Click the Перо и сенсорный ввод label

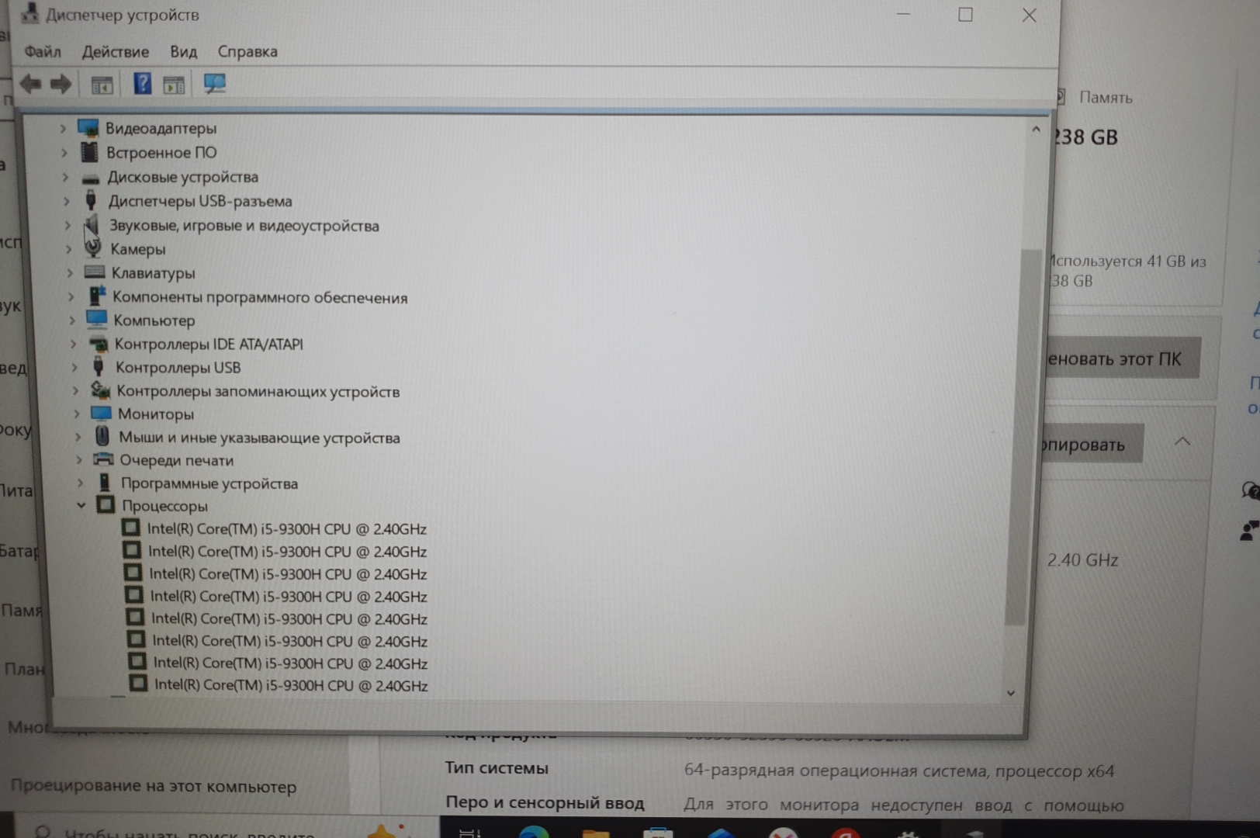pyautogui.click(x=545, y=803)
